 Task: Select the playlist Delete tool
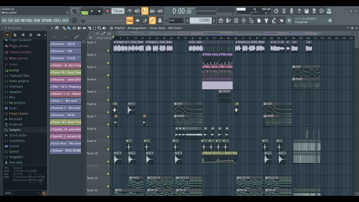coord(74,28)
